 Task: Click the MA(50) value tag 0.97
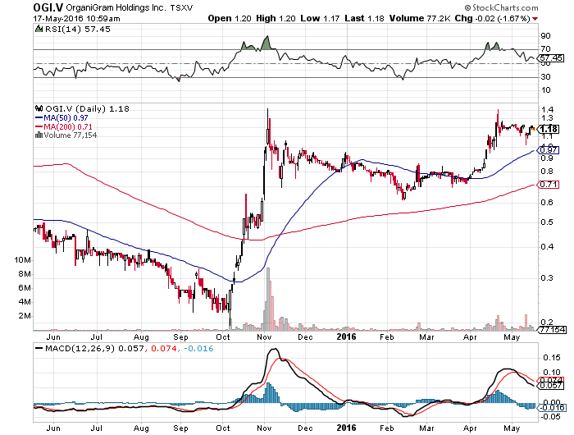pyautogui.click(x=549, y=150)
